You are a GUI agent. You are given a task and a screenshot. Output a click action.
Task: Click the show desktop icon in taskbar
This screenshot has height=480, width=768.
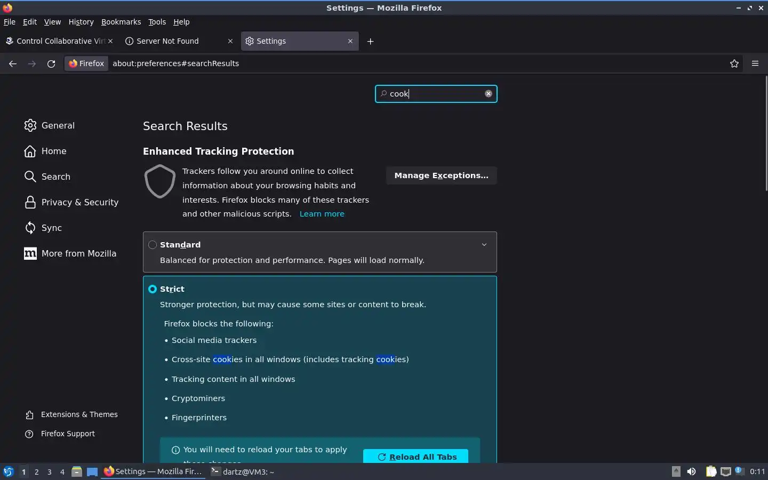(92, 471)
